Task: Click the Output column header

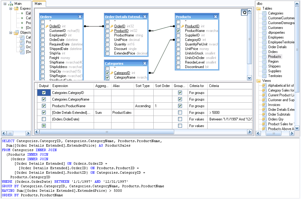Action: point(44,86)
